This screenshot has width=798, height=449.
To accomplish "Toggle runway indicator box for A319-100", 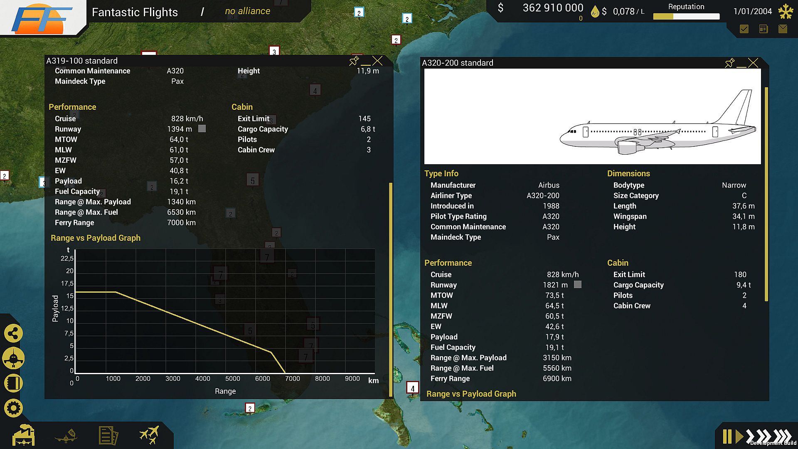I will pyautogui.click(x=202, y=129).
